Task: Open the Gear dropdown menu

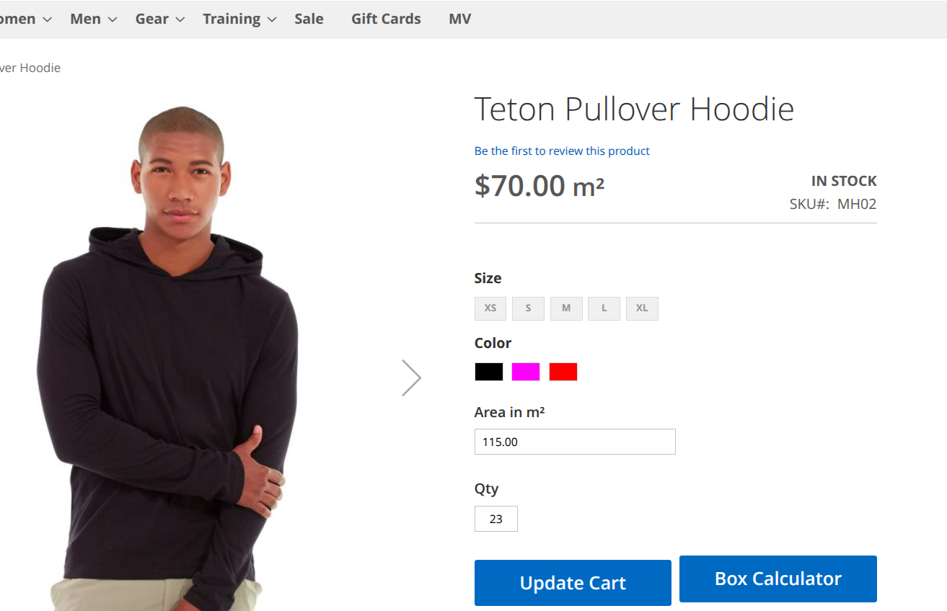Action: coord(159,19)
